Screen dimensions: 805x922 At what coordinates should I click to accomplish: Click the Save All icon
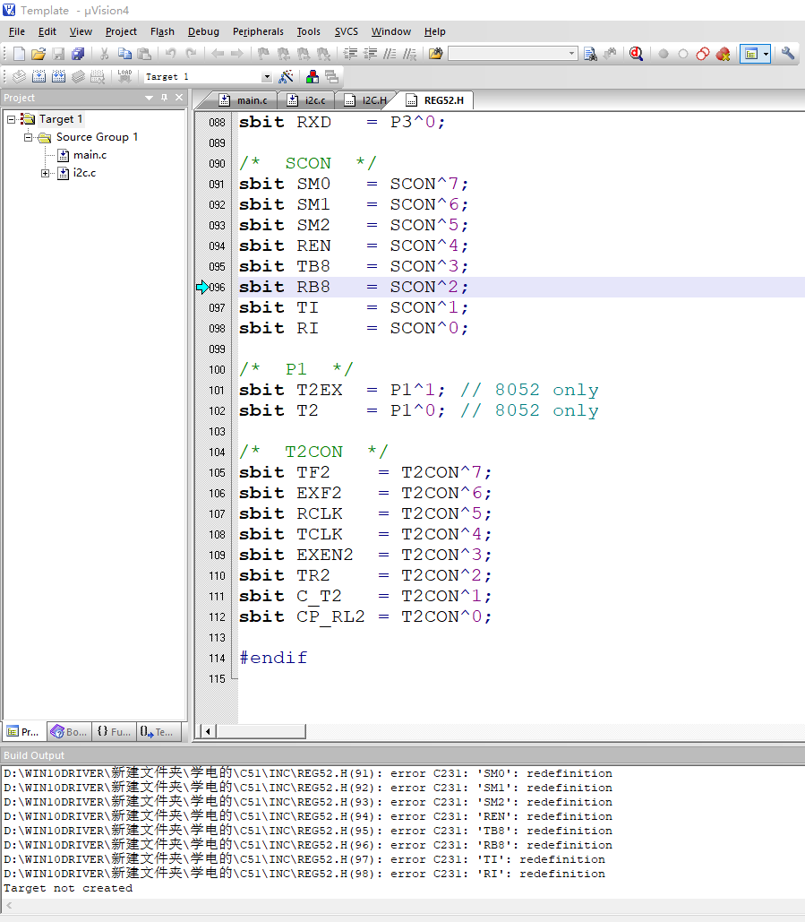click(78, 54)
